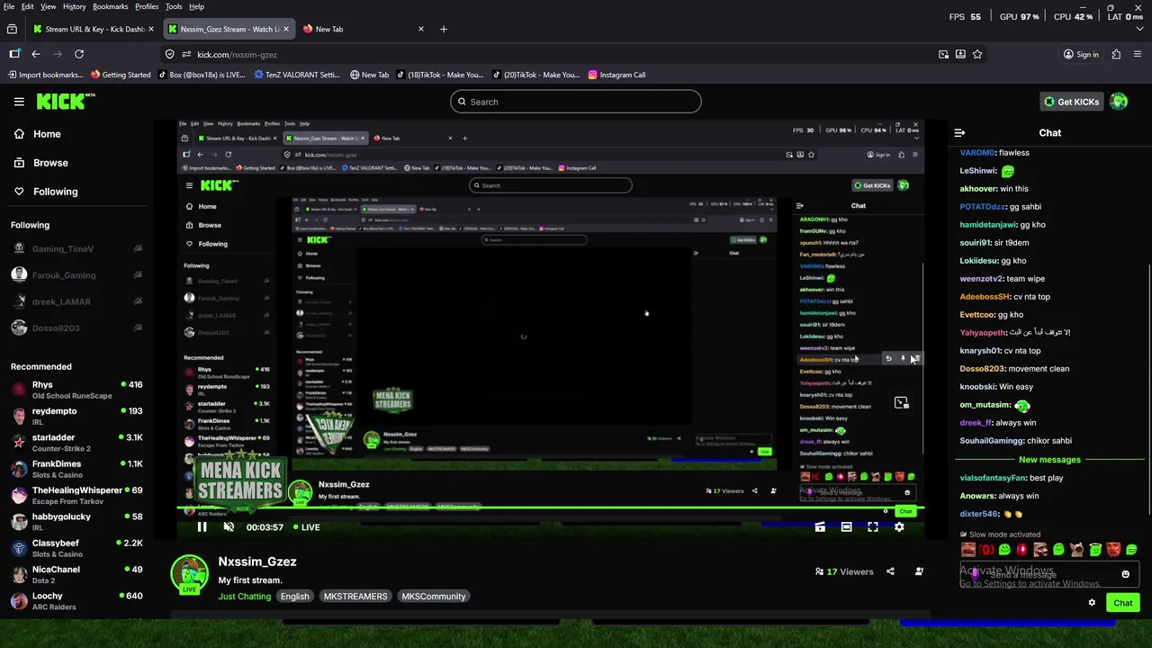1152x648 pixels.
Task: Toggle notifications for dreek_LAMAR
Action: [x=138, y=301]
